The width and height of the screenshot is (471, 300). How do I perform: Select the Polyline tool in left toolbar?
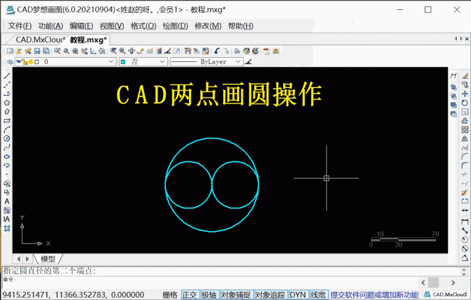[7, 94]
